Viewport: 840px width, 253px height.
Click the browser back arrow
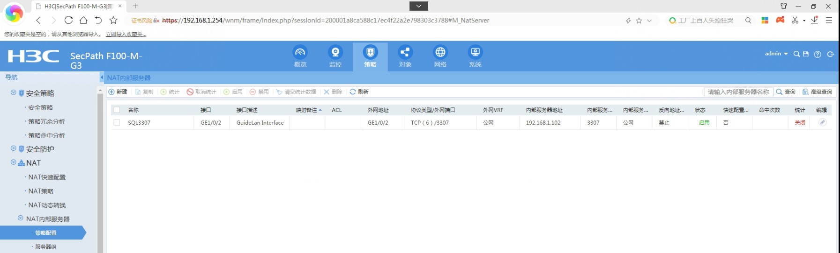tap(38, 20)
